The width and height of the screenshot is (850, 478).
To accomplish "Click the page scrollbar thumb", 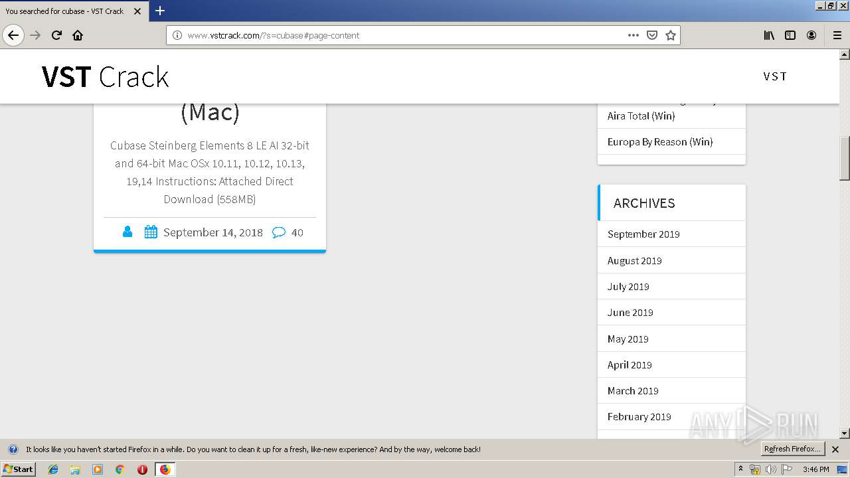I will click(845, 158).
